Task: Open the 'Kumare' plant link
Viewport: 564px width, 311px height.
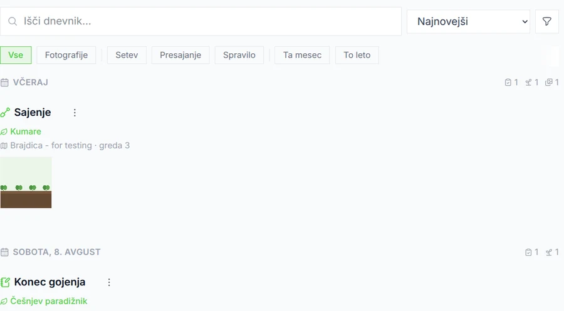Action: pos(26,131)
